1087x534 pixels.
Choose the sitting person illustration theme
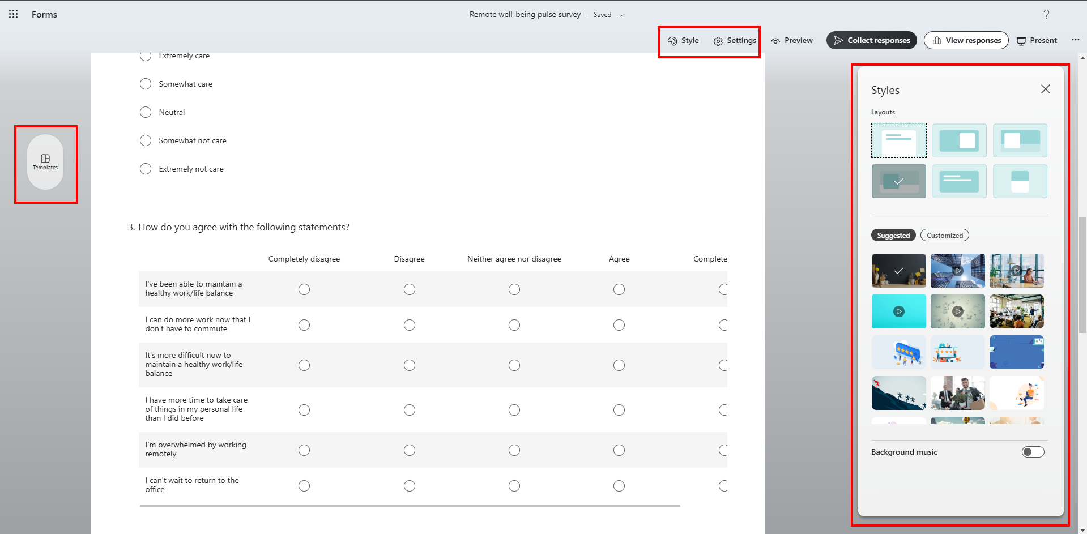click(1017, 393)
